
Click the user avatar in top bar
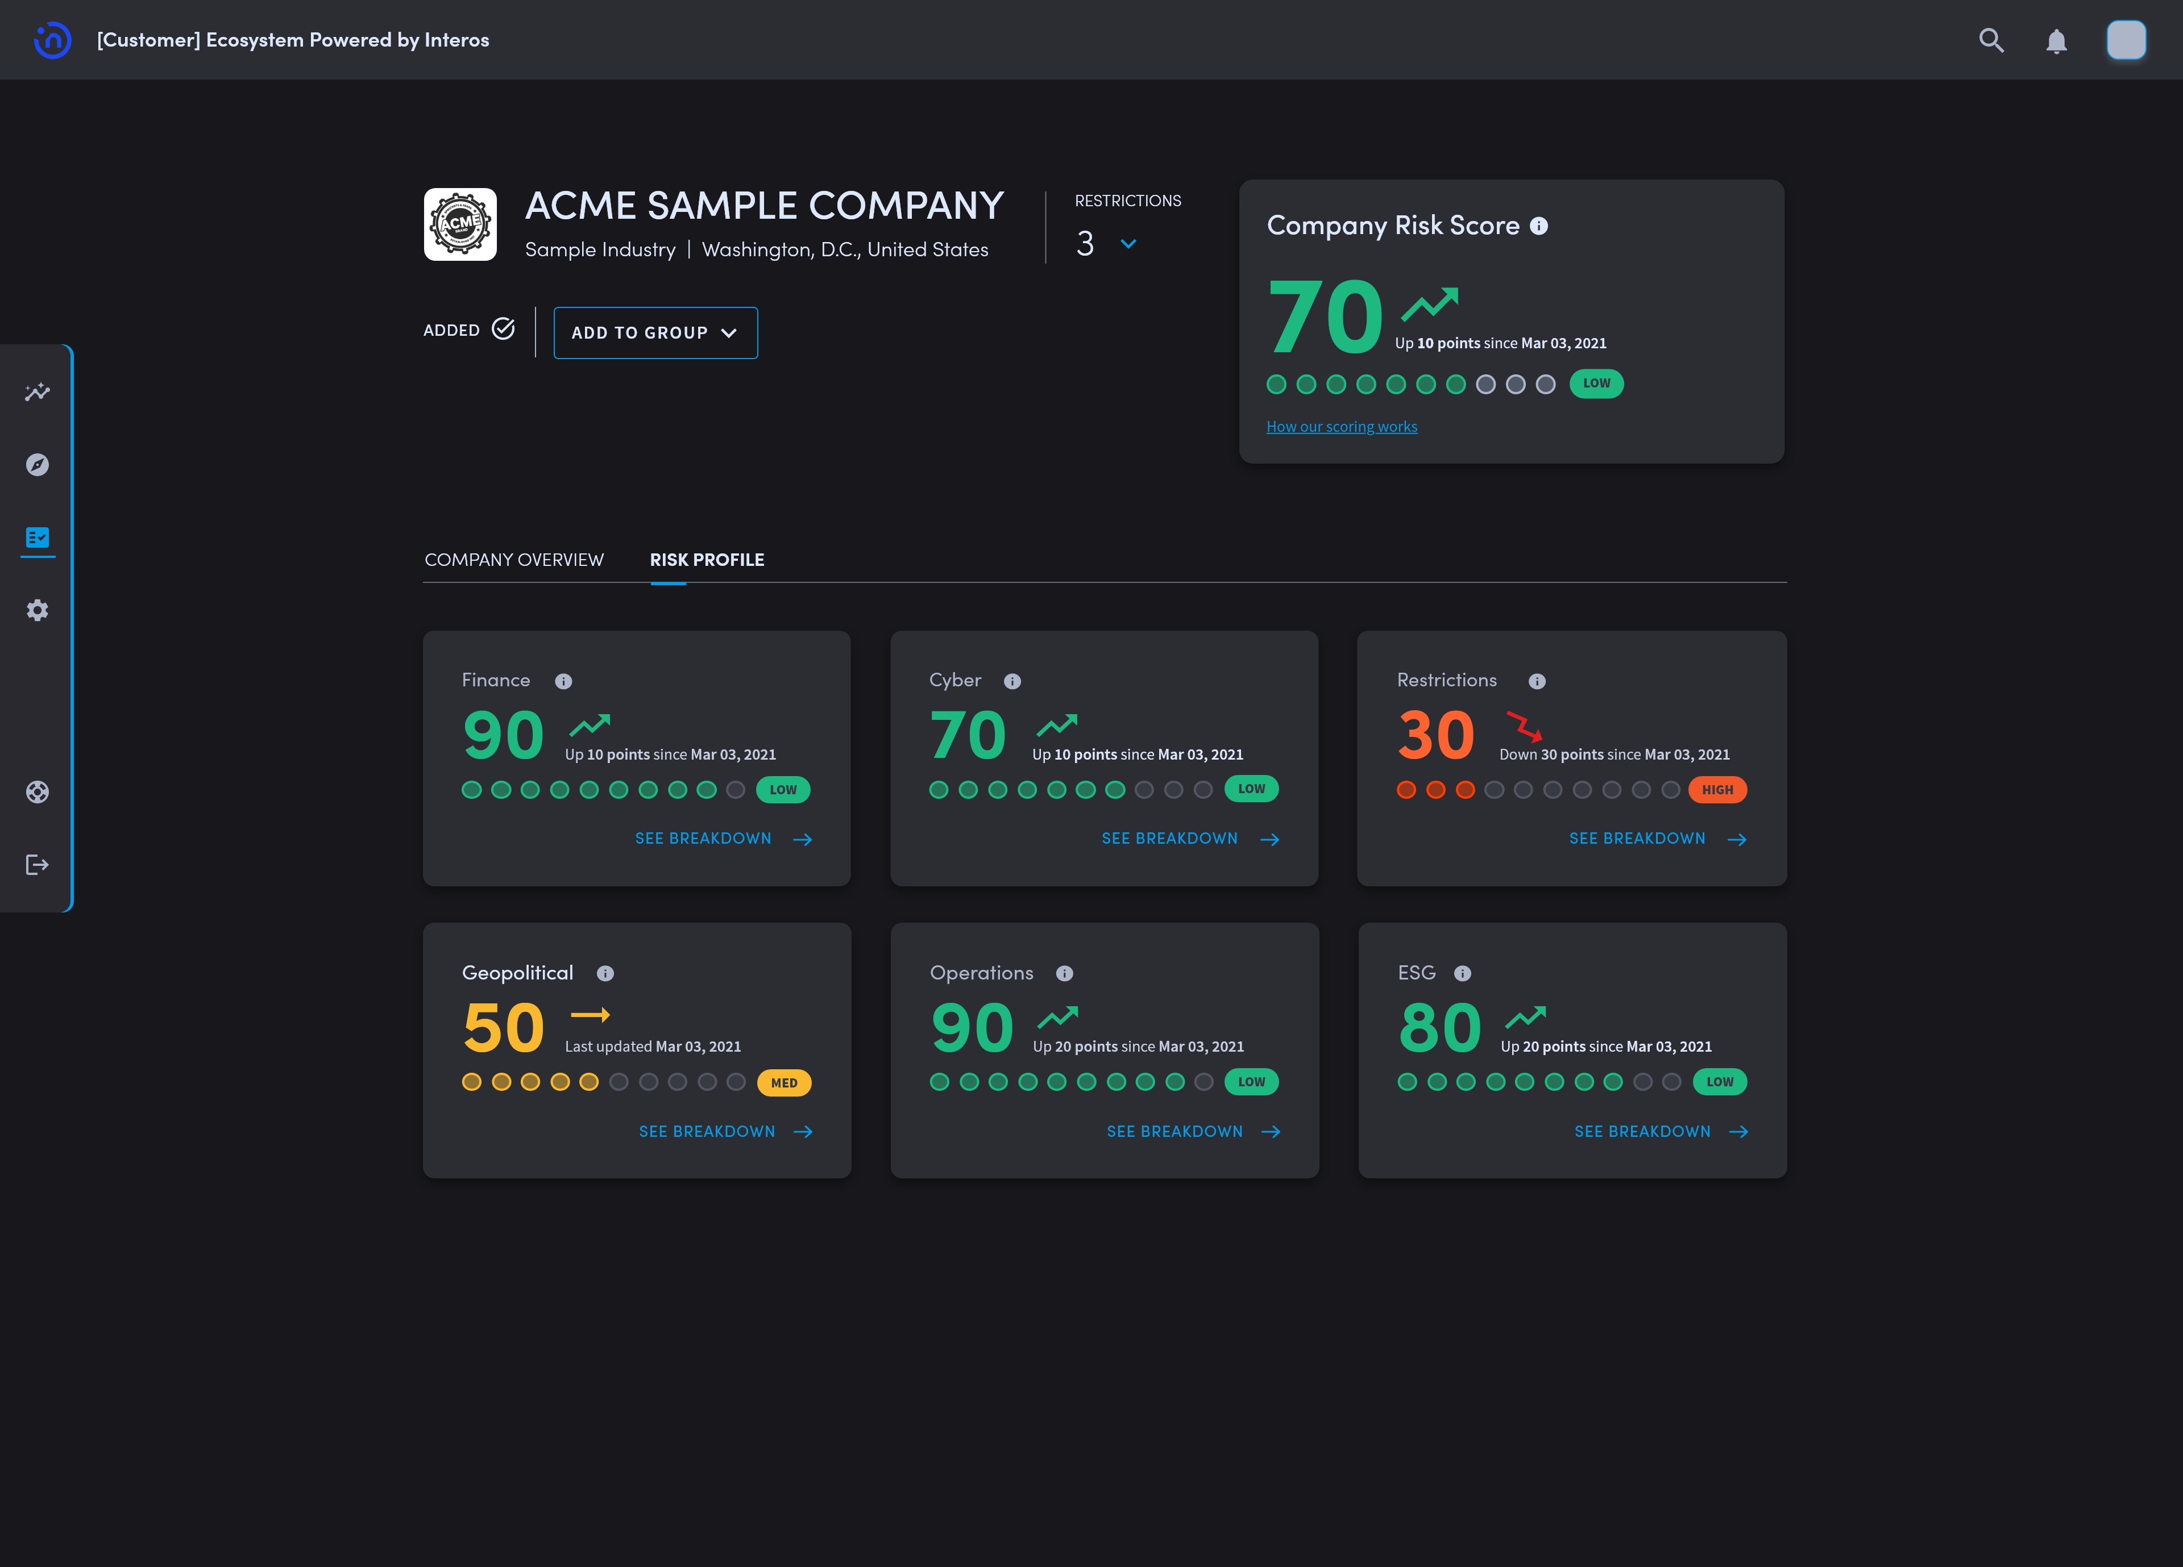(x=2125, y=40)
